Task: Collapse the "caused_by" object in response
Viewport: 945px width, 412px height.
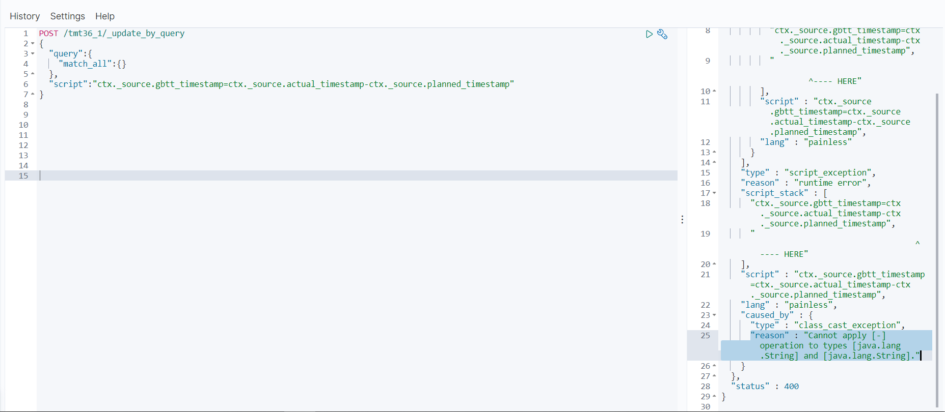Action: [714, 315]
